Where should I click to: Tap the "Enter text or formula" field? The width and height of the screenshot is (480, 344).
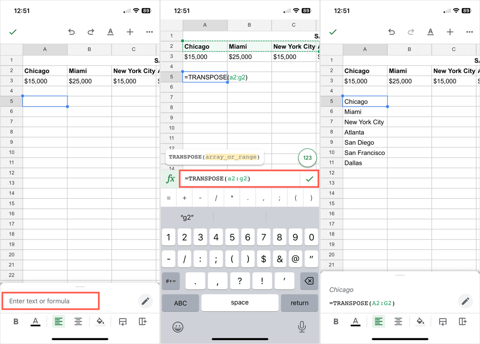[x=51, y=301]
